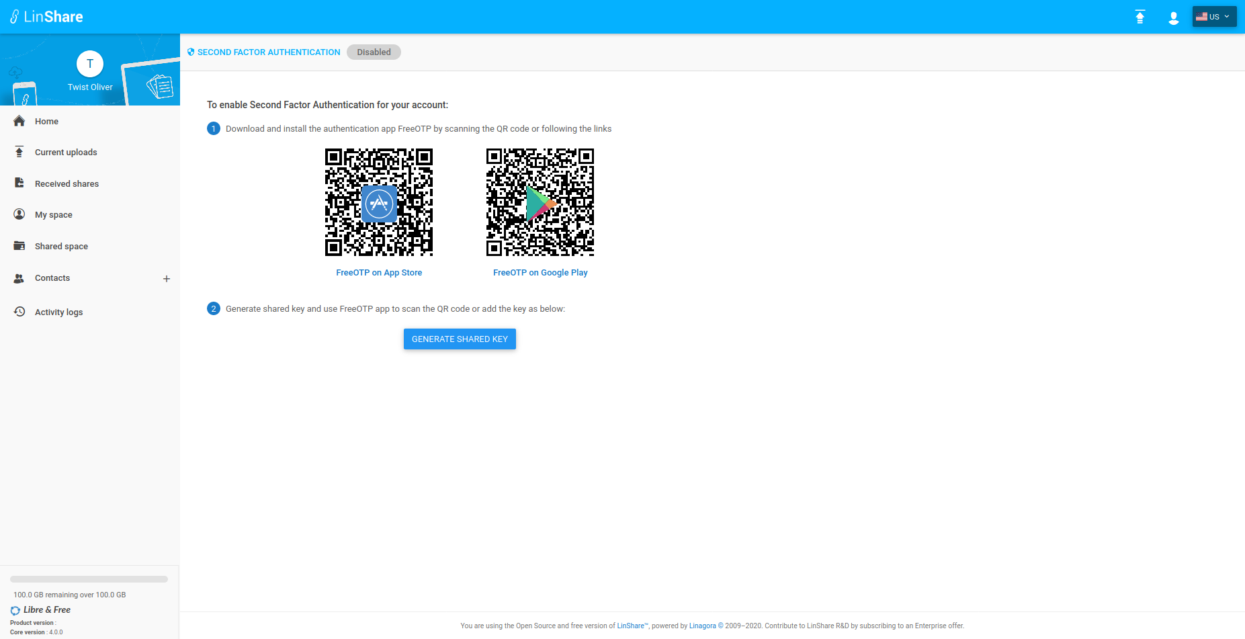Click the Received shares icon
This screenshot has width=1245, height=639.
(x=19, y=183)
